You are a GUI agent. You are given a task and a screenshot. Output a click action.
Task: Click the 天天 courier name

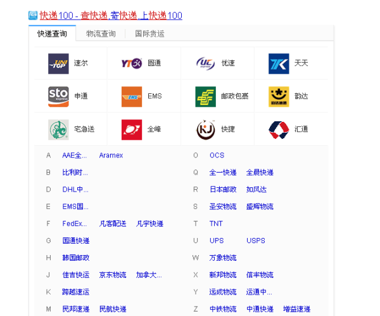[301, 63]
